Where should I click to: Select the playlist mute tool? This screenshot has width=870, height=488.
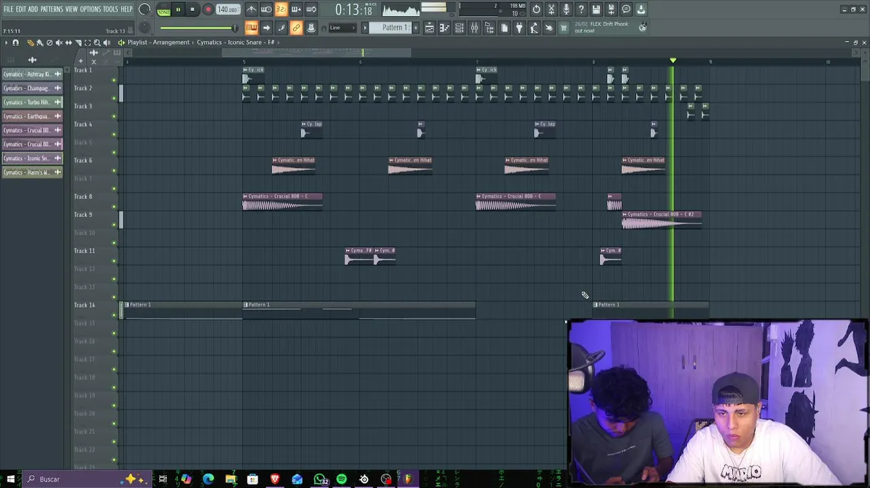(x=58, y=43)
